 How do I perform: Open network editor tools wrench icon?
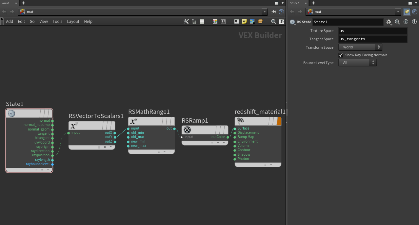(186, 22)
